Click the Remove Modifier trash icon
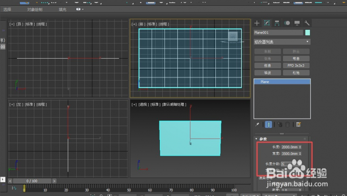Image resolution: width=347 pixels, height=196 pixels. point(287,125)
